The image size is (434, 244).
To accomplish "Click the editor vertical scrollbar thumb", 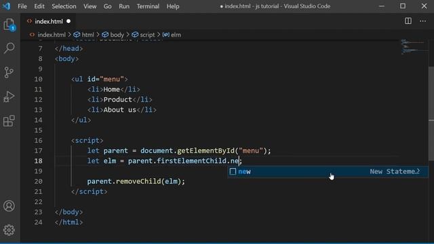I will pos(431,113).
